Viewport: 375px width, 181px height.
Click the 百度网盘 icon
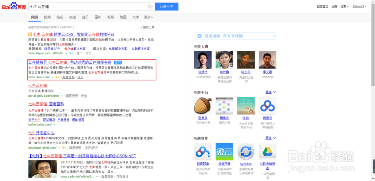pyautogui.click(x=203, y=152)
